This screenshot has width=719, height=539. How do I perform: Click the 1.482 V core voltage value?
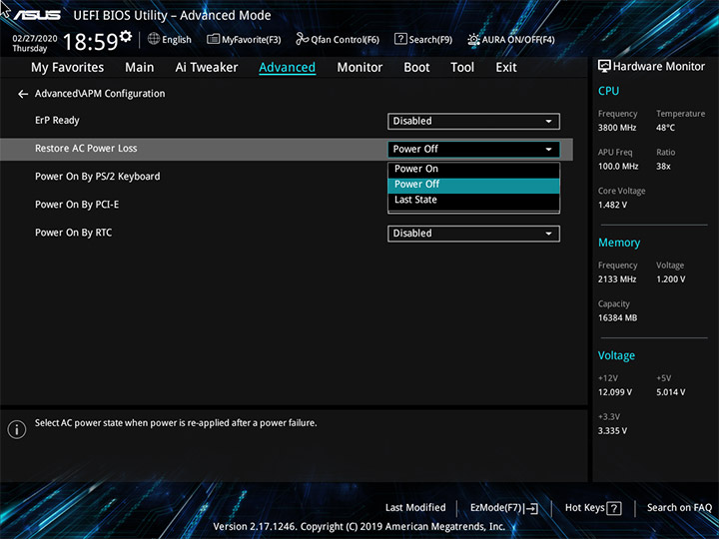point(612,205)
